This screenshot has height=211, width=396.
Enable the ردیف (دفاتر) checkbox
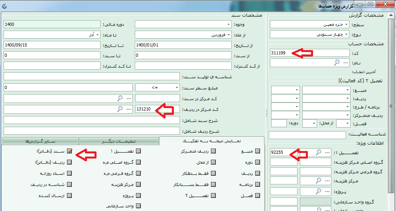[x=69, y=162]
